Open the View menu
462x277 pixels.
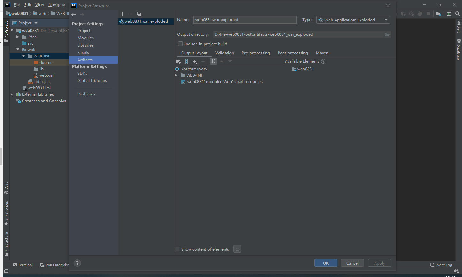pyautogui.click(x=40, y=5)
